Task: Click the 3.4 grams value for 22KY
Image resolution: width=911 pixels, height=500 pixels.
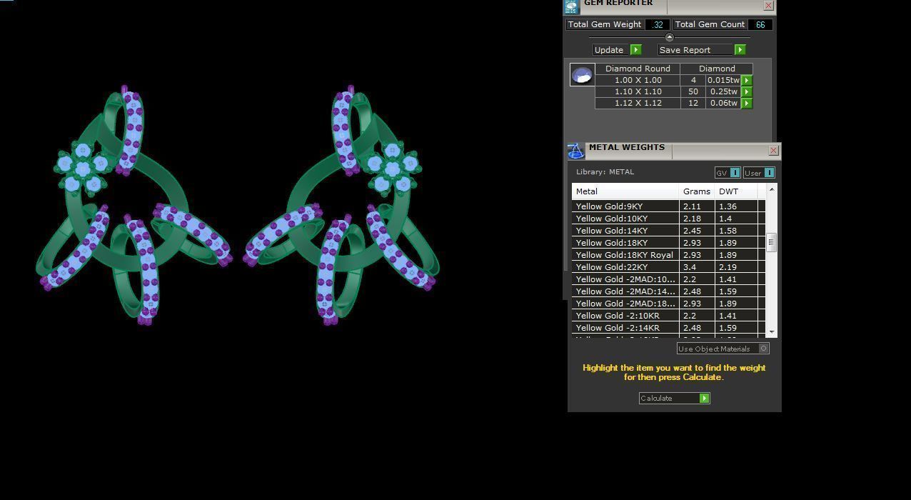Action: pos(697,267)
